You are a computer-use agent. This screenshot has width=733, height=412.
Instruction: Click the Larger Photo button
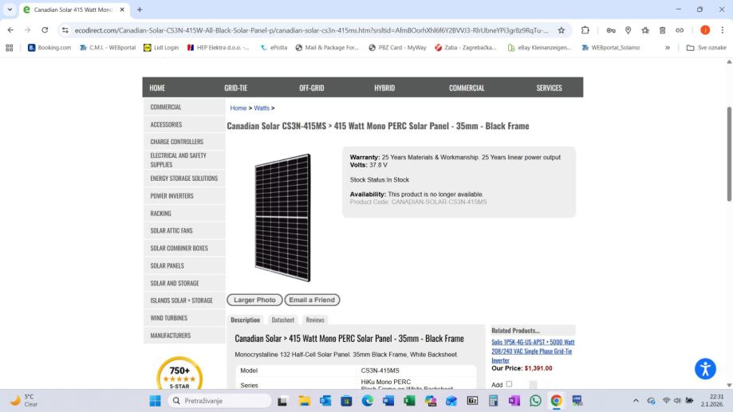(x=254, y=300)
